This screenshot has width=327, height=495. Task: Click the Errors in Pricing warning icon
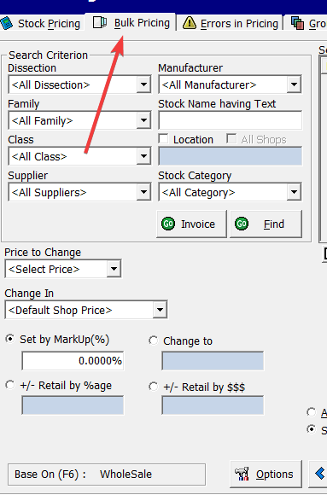click(190, 23)
